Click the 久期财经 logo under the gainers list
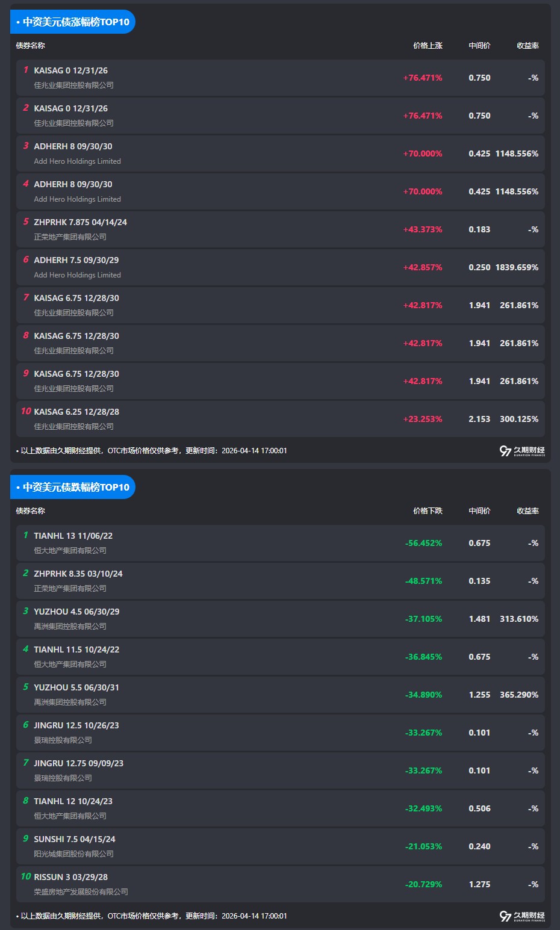This screenshot has height=930, width=560. click(522, 451)
